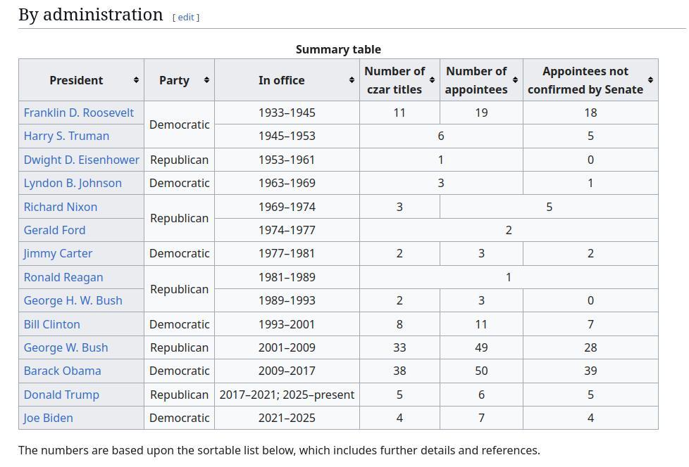
Task: Select Roosevelt's appointees value 19
Action: point(481,113)
